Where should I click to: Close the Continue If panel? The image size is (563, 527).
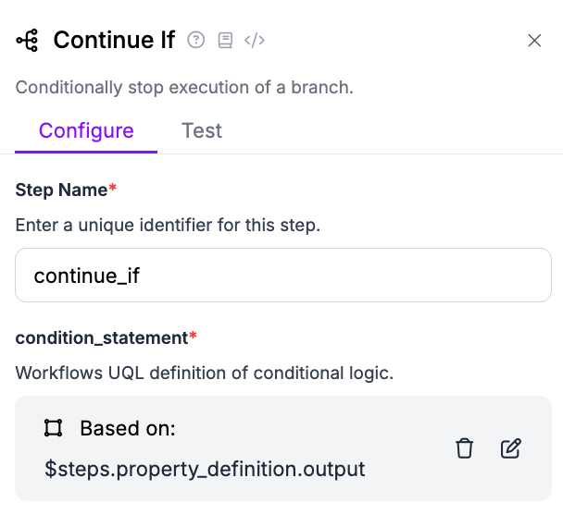pyautogui.click(x=534, y=40)
